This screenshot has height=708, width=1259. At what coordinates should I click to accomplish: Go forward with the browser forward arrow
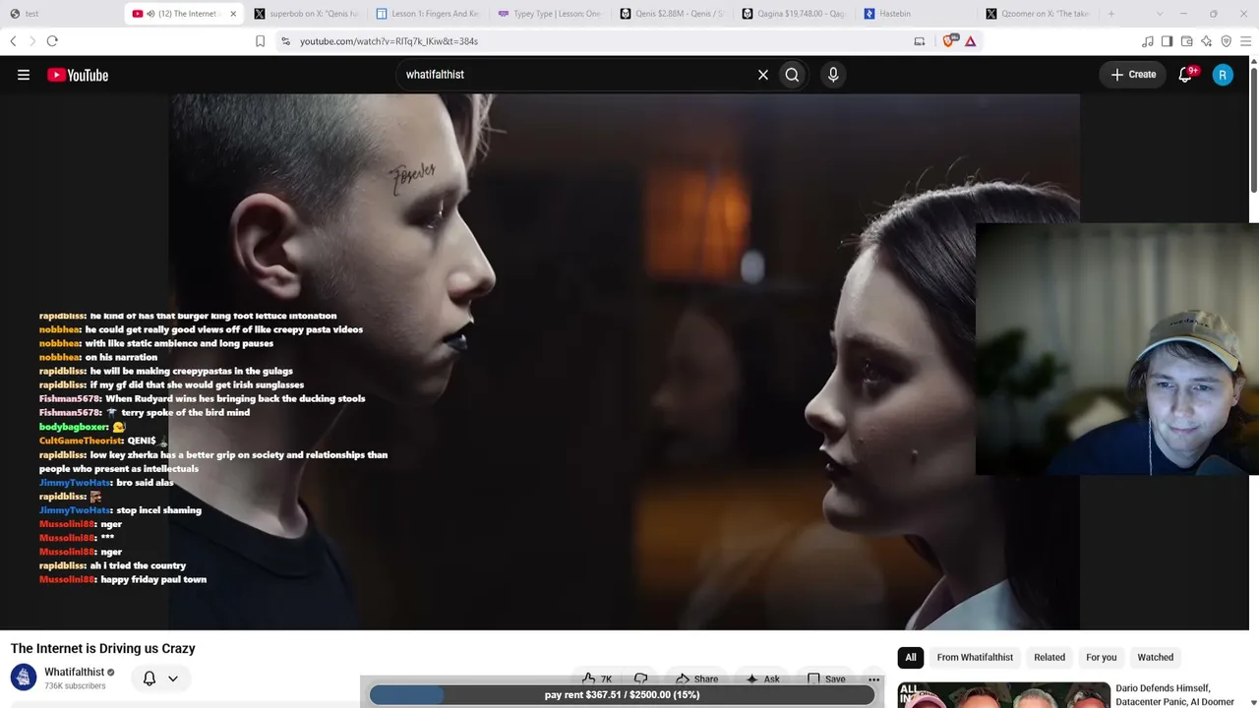31,41
